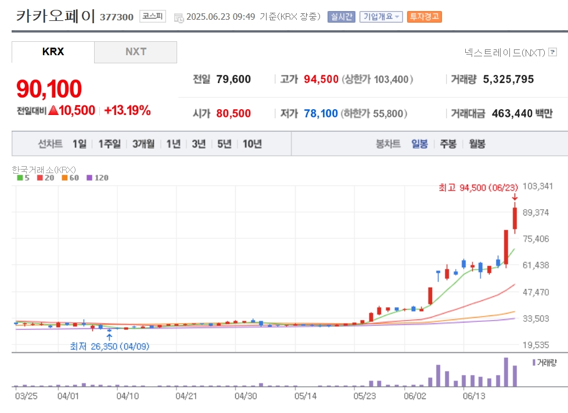
Task: Click the 06/13 date axis label
Action: pos(474,396)
